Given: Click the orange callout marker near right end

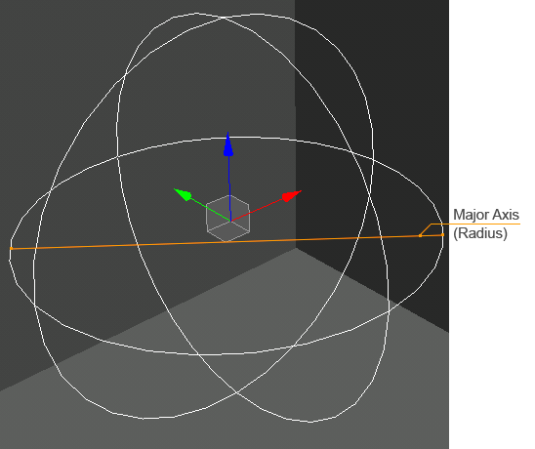Looking at the screenshot, I should (x=420, y=235).
